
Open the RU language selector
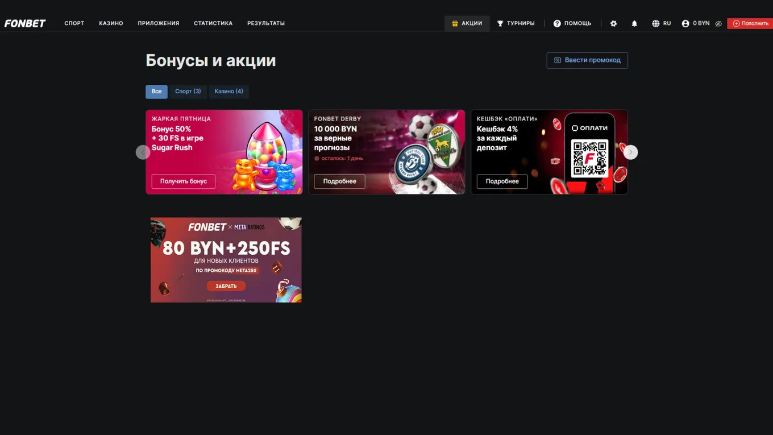pos(662,23)
